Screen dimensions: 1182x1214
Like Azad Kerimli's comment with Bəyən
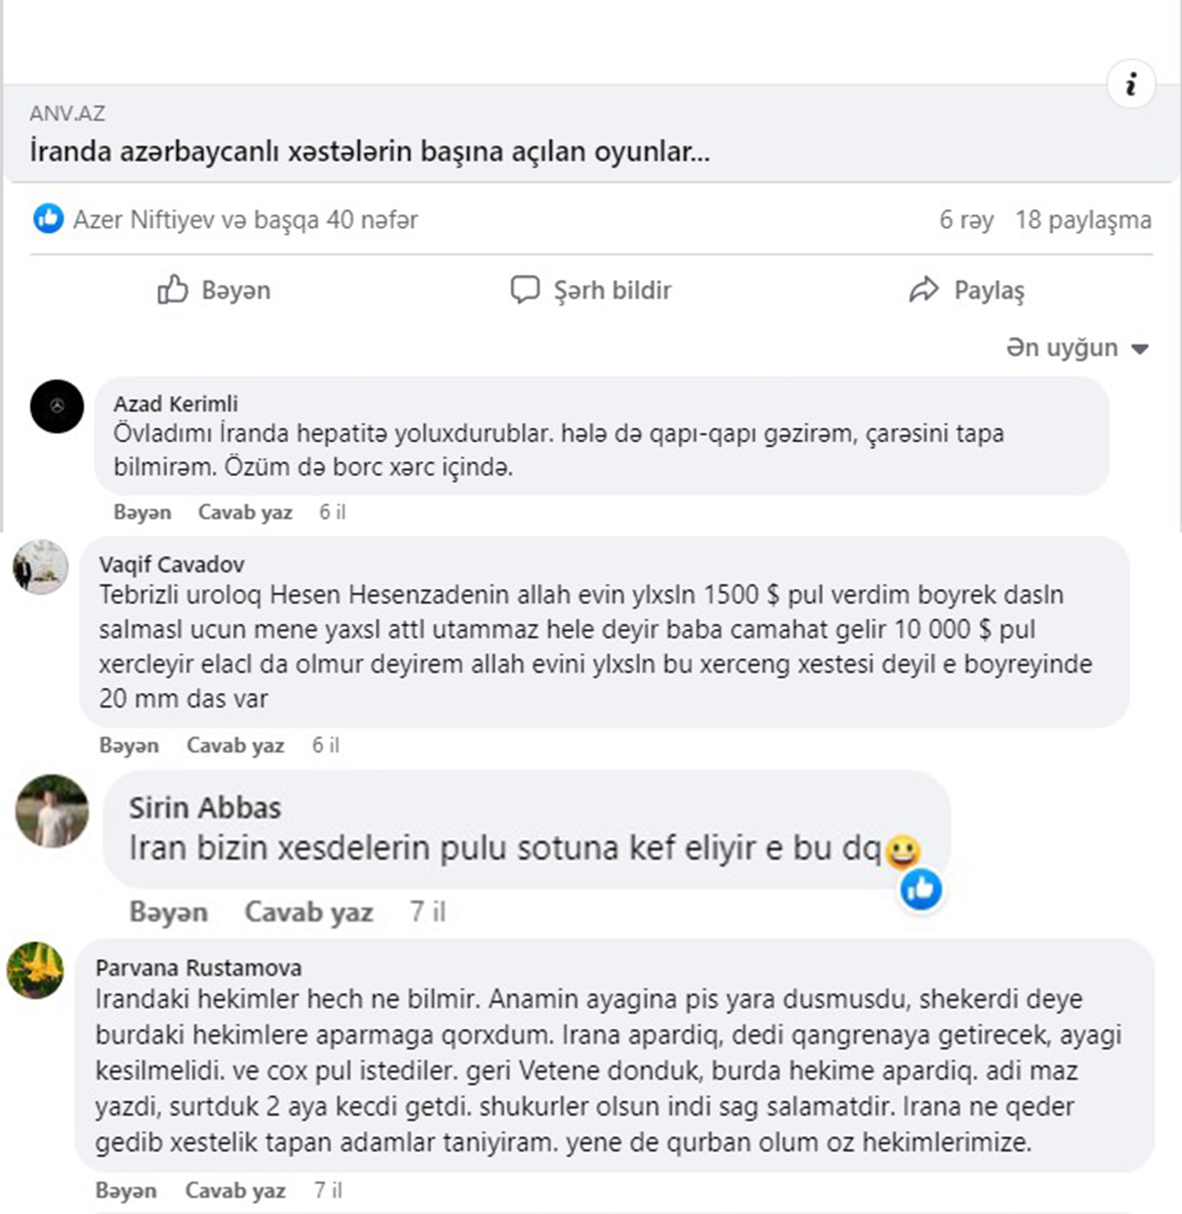142,512
